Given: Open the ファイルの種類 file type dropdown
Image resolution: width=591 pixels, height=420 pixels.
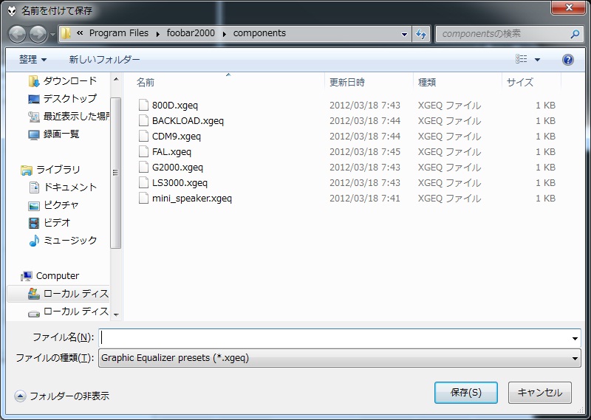Looking at the screenshot, I should click(x=340, y=358).
